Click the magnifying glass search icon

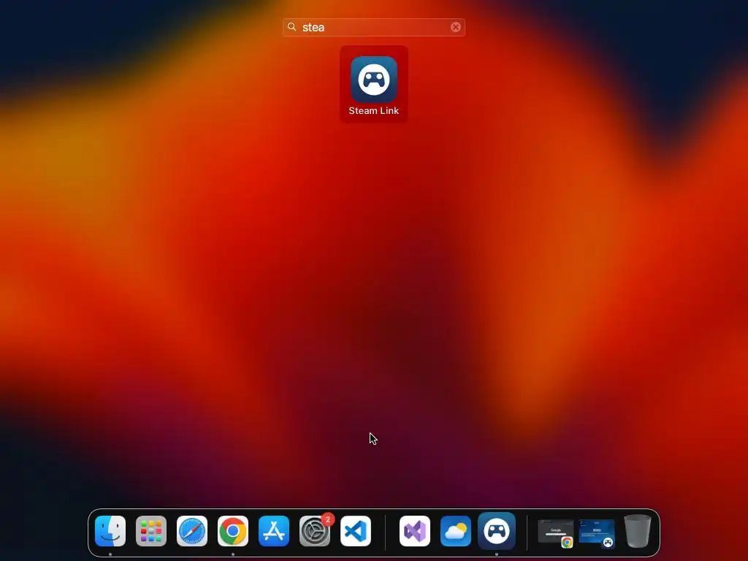tap(292, 27)
